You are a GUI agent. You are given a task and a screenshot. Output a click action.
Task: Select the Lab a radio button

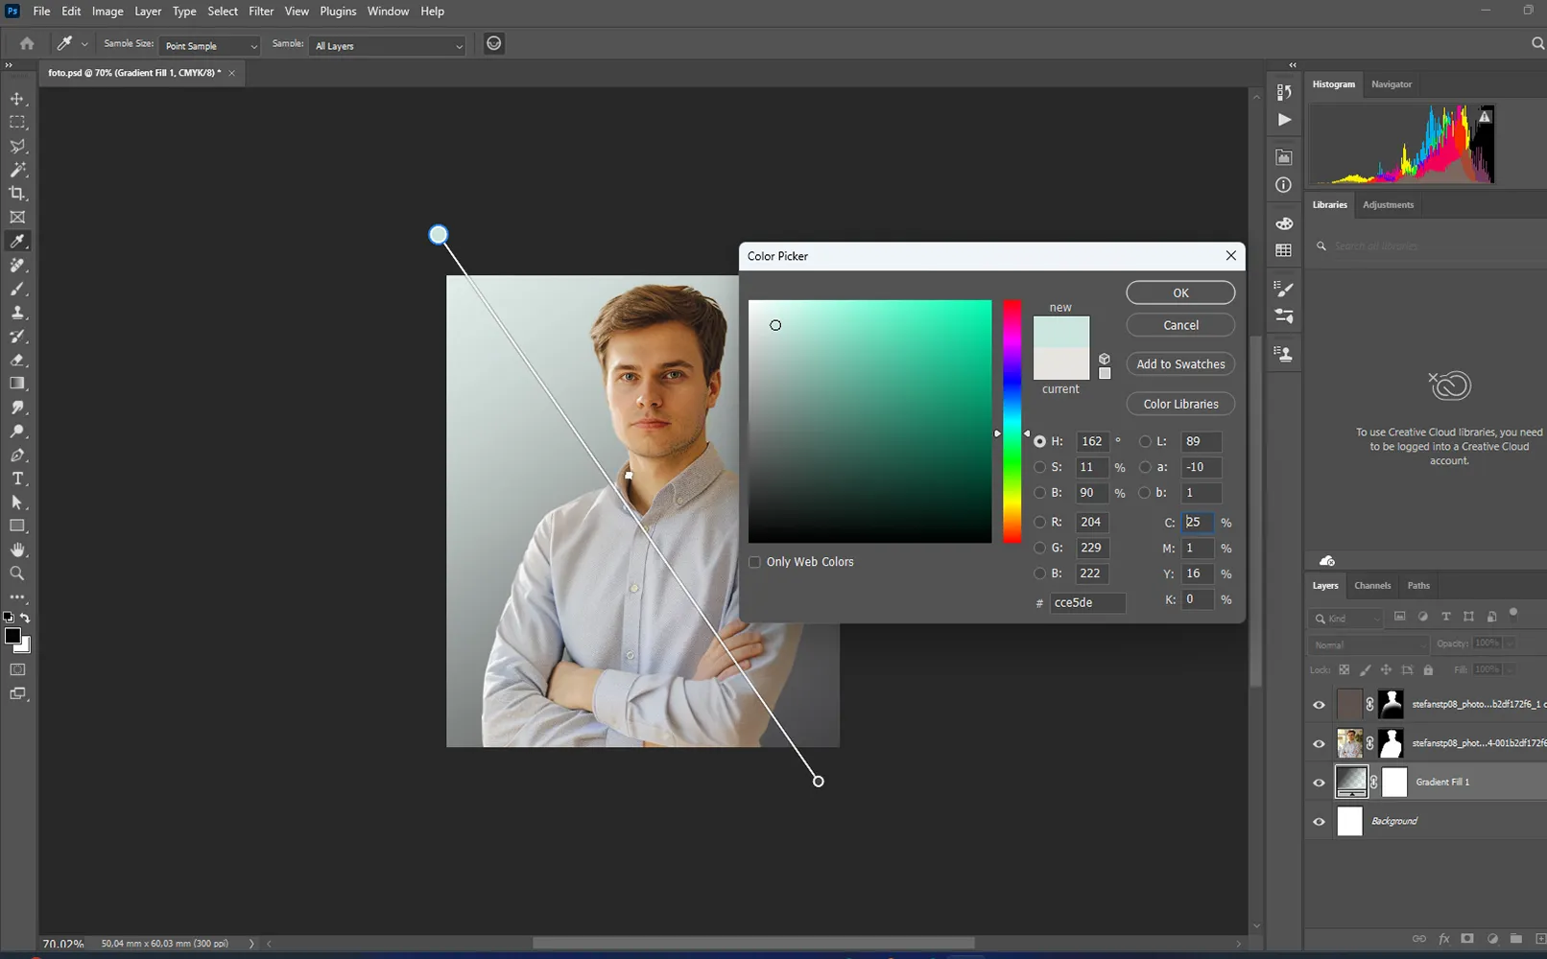click(1145, 467)
